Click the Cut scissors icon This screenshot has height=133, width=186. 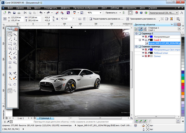25,13
